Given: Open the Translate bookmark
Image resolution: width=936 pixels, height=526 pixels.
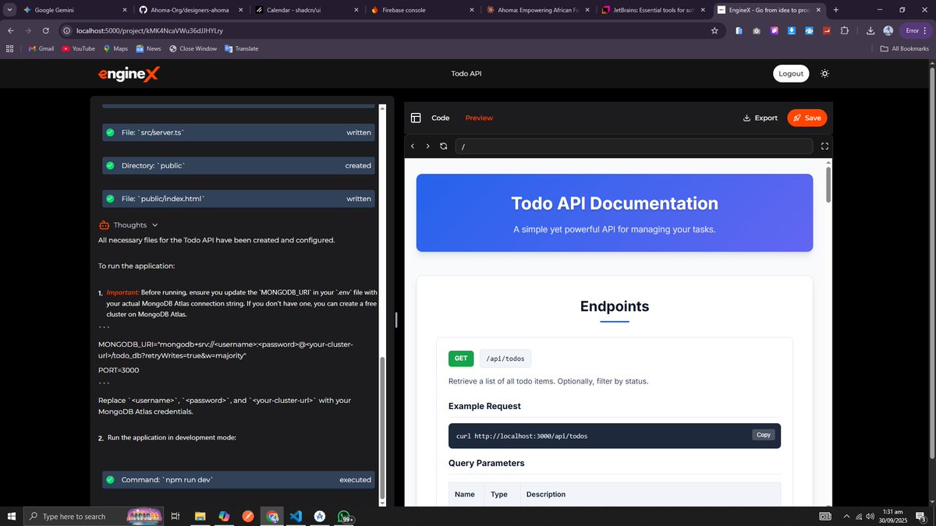Looking at the screenshot, I should (x=241, y=48).
